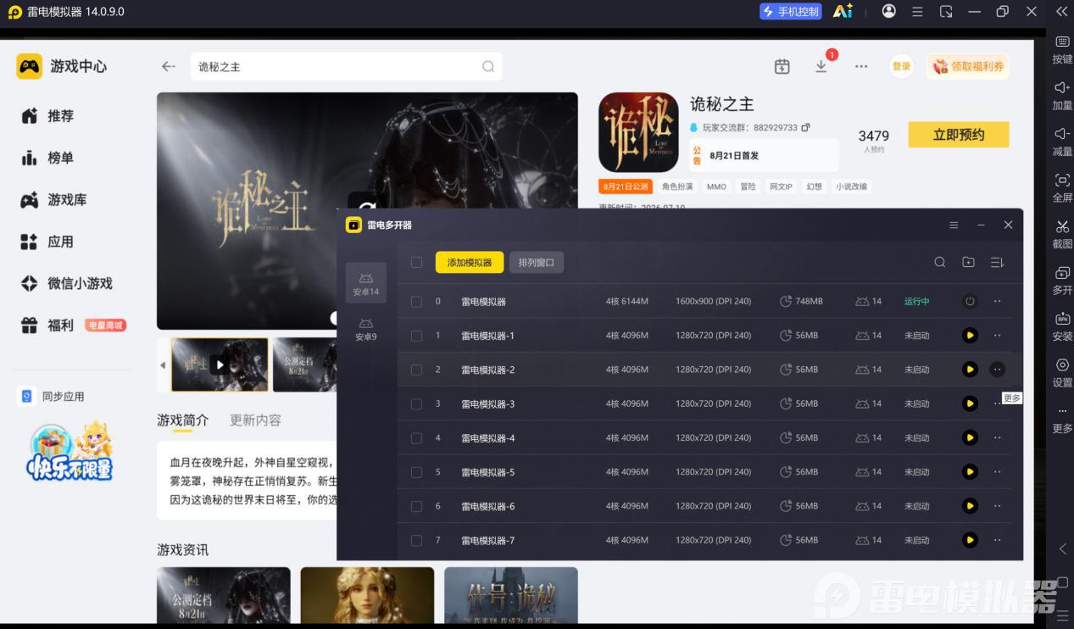Screen dimensions: 1074x629
Task: Click the search magnifier in game center
Action: pos(488,66)
